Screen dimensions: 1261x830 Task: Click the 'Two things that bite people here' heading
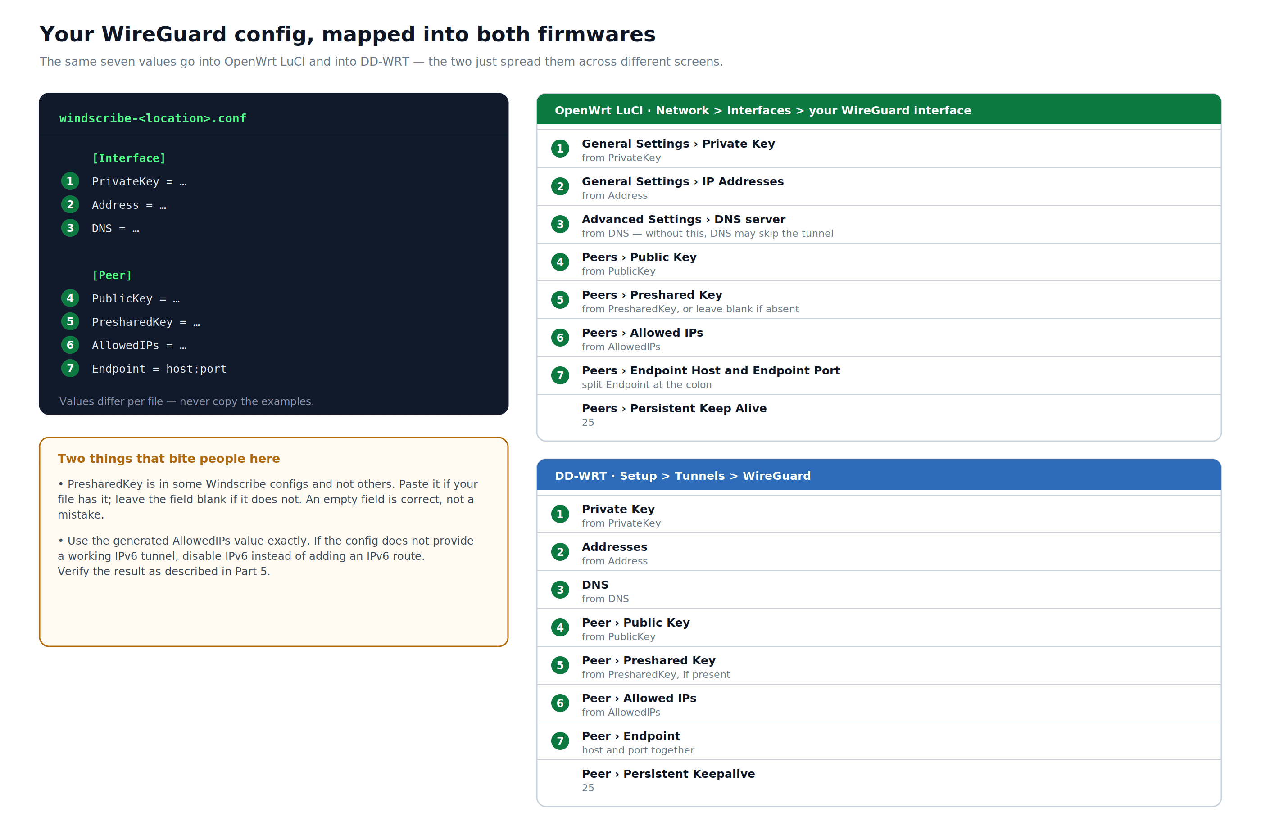point(168,458)
